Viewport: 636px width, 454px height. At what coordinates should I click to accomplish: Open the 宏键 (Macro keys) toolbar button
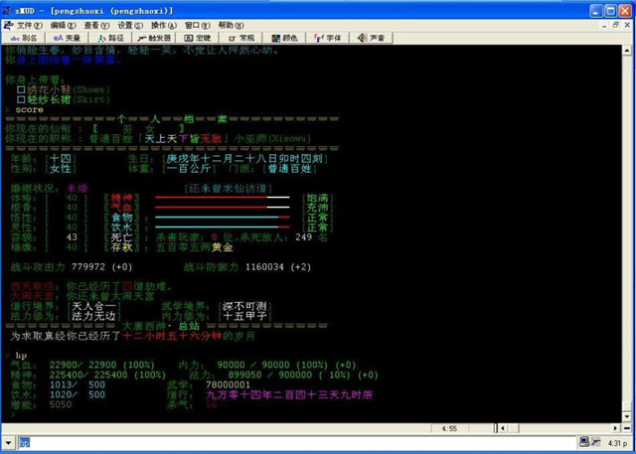(198, 38)
